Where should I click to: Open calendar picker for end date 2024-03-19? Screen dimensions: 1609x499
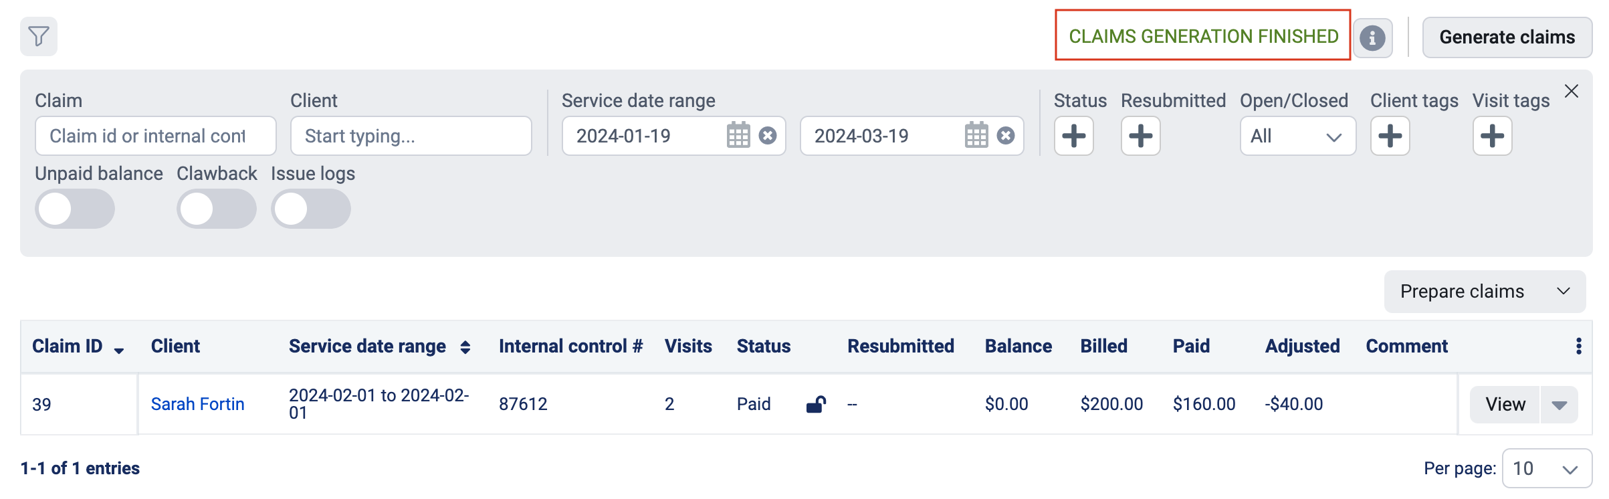click(976, 136)
